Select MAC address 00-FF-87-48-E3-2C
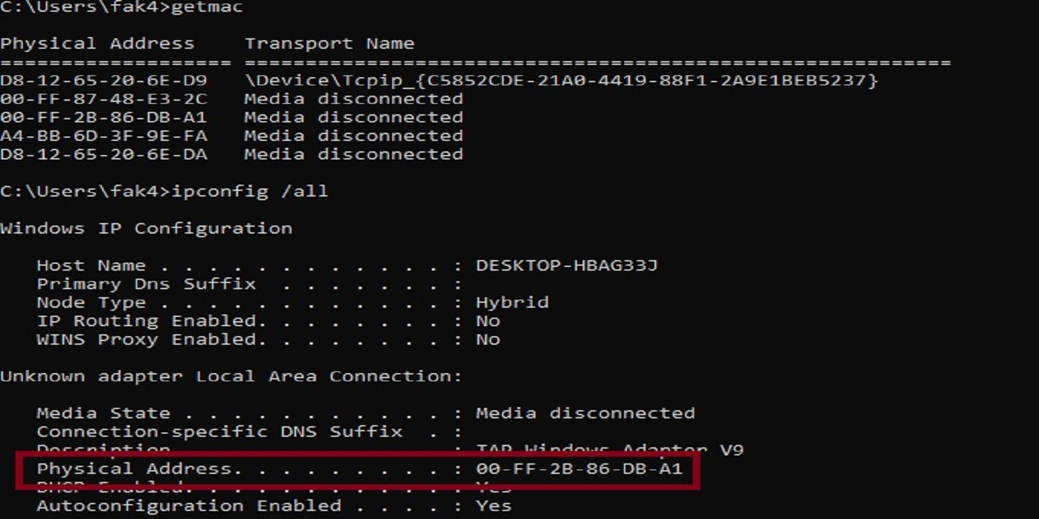The width and height of the screenshot is (1039, 519). [x=103, y=99]
